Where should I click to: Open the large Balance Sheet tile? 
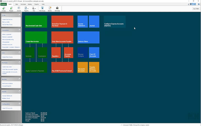coord(88,38)
